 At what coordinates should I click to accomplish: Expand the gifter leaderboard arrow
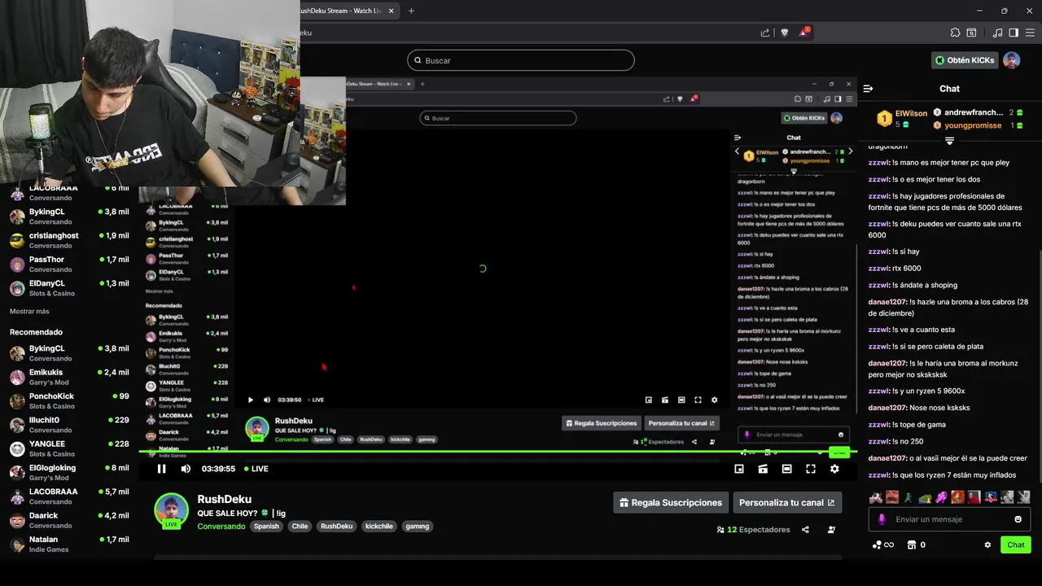pos(949,142)
